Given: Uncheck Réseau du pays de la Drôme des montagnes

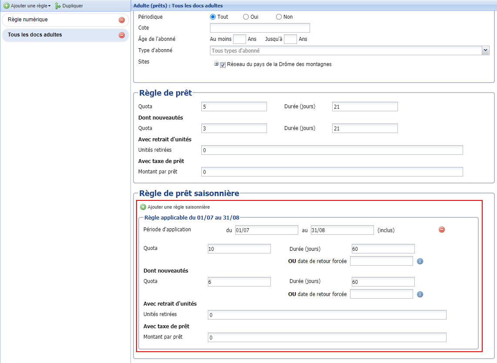Looking at the screenshot, I should (223, 64).
